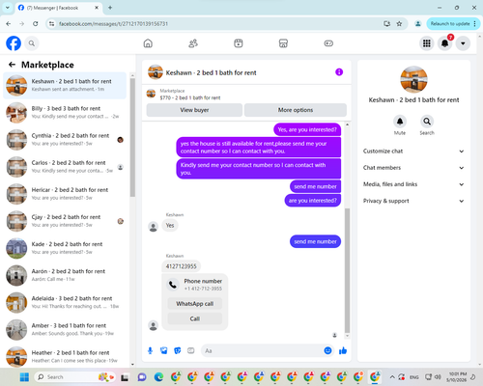
Task: Select the Messenger | Facebook tab
Action: click(x=59, y=8)
